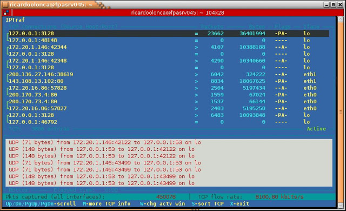Click 127.0.0.1:3128 row with 6483 packets

[x=169, y=115]
